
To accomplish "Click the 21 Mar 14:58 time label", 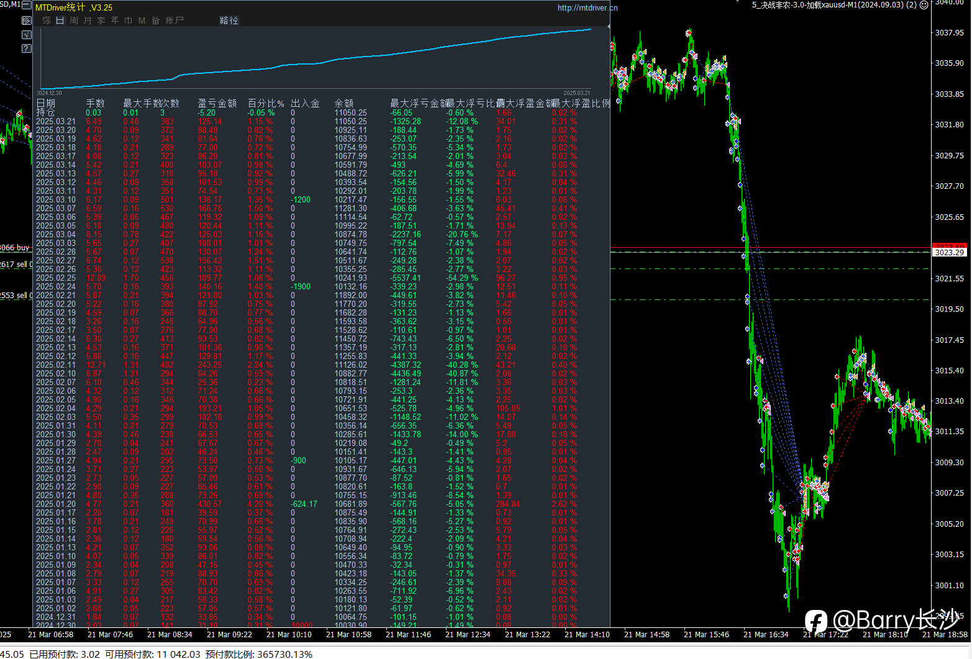I will point(647,634).
